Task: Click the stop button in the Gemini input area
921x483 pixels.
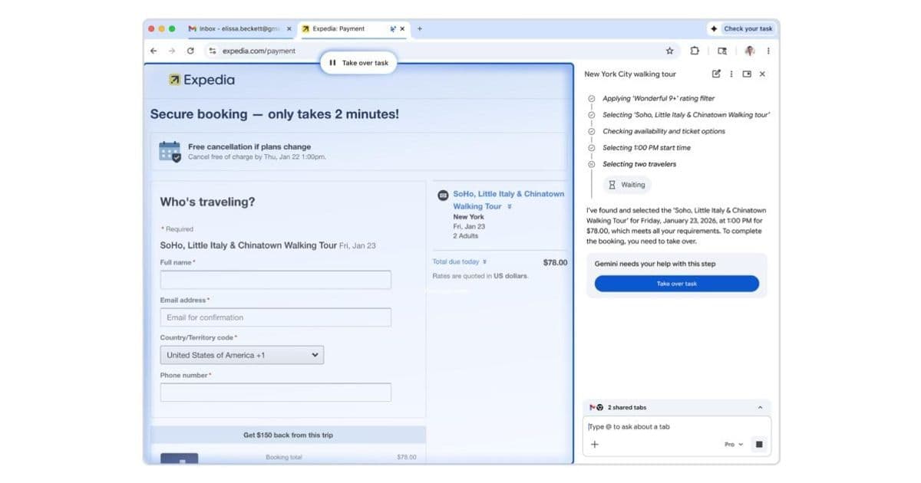Action: tap(760, 444)
